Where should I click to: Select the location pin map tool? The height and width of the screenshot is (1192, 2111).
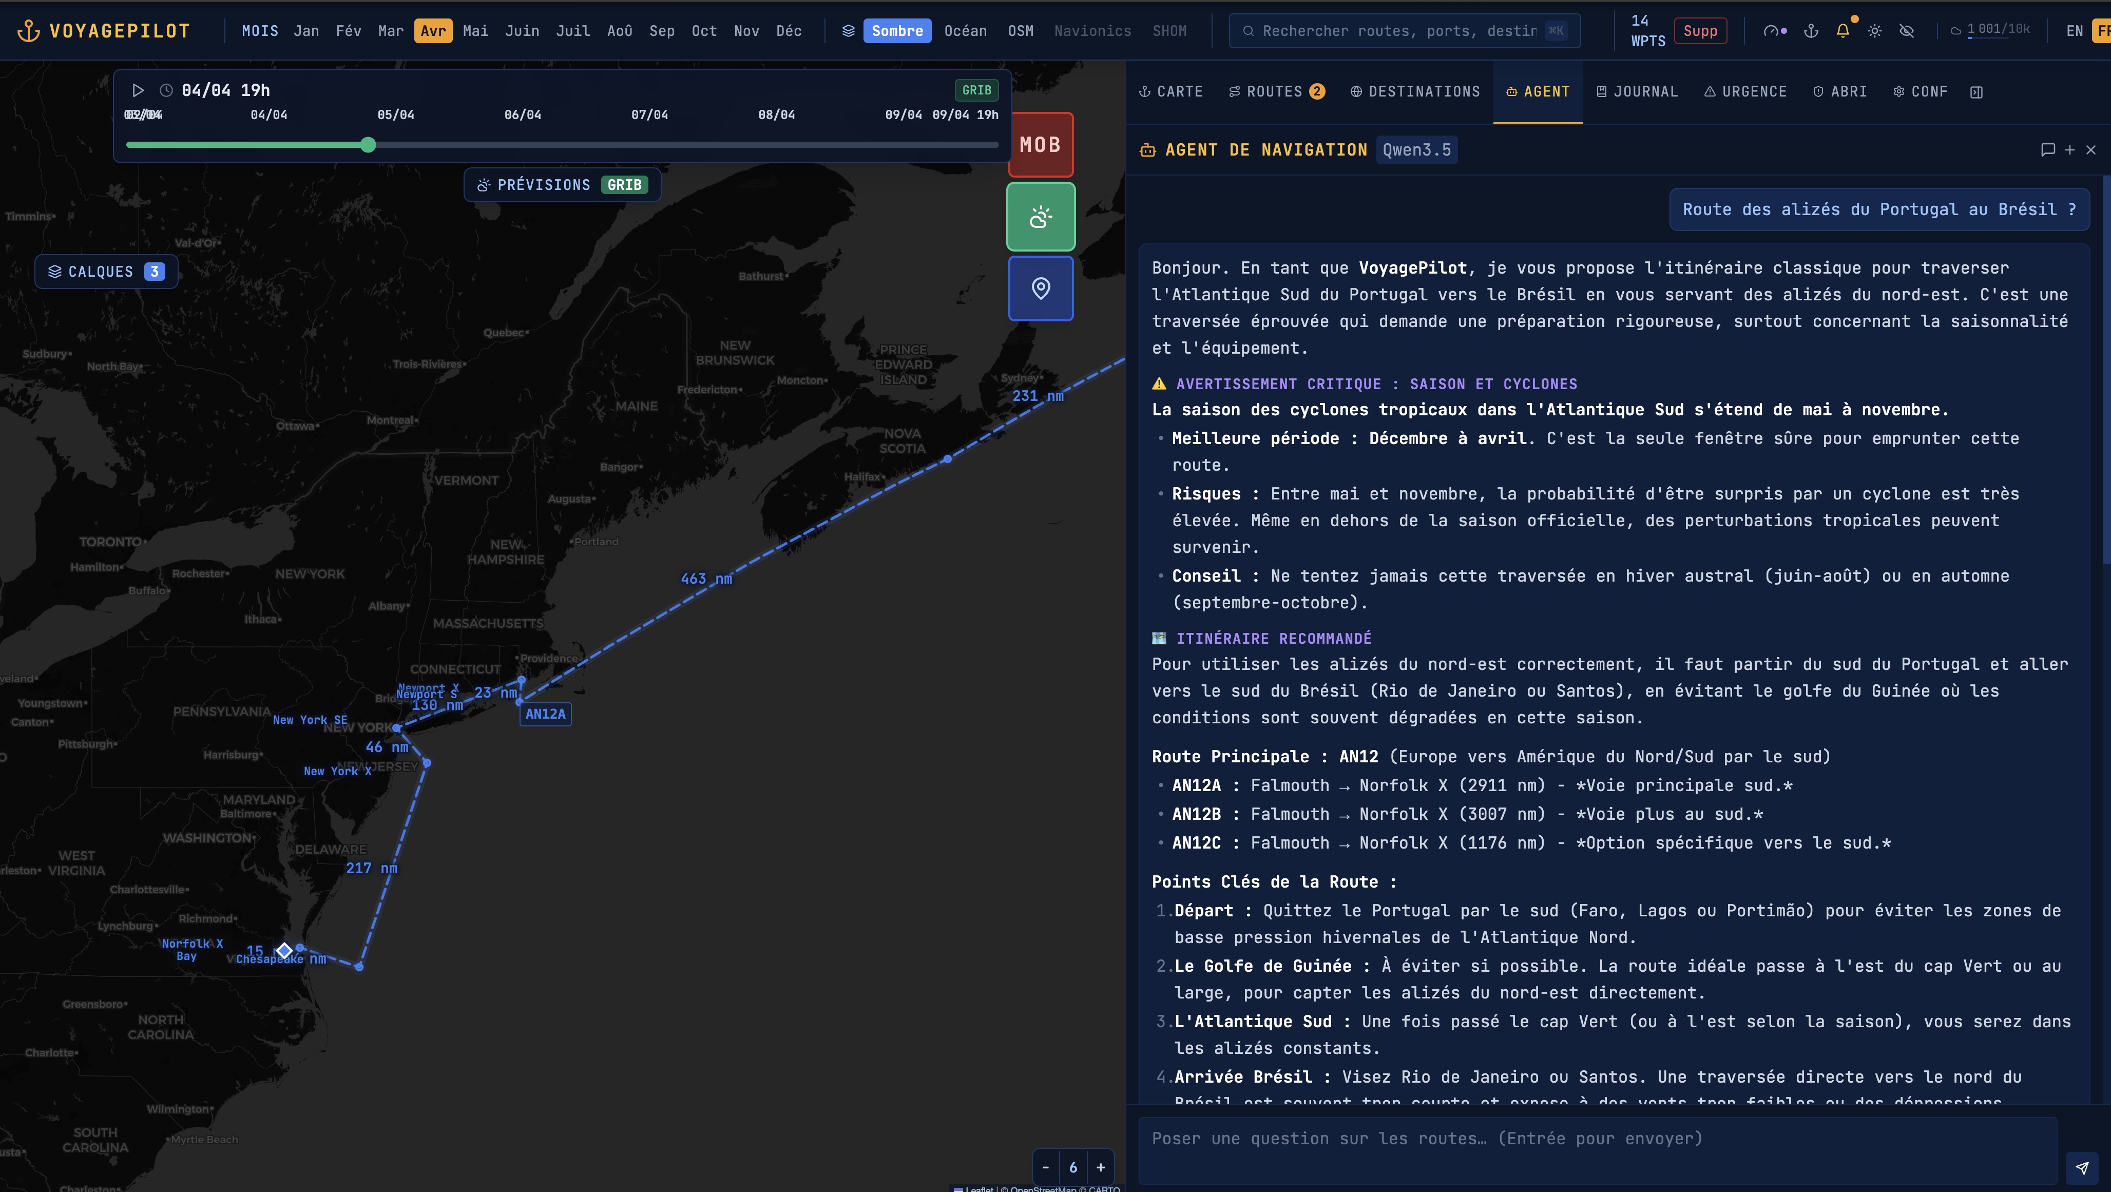[x=1040, y=289]
